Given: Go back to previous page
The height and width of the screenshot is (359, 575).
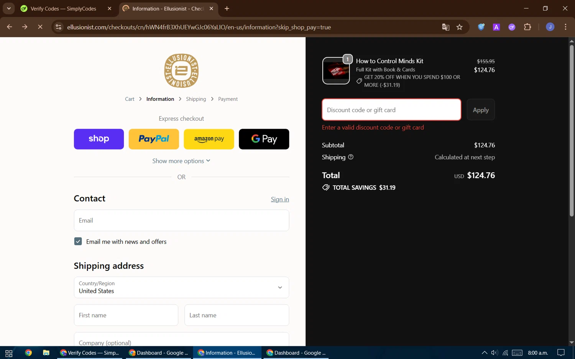Looking at the screenshot, I should (x=10, y=27).
